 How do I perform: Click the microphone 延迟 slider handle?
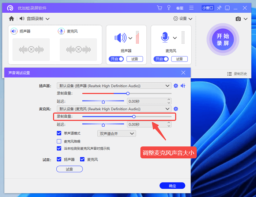pyautogui.click(x=103, y=125)
